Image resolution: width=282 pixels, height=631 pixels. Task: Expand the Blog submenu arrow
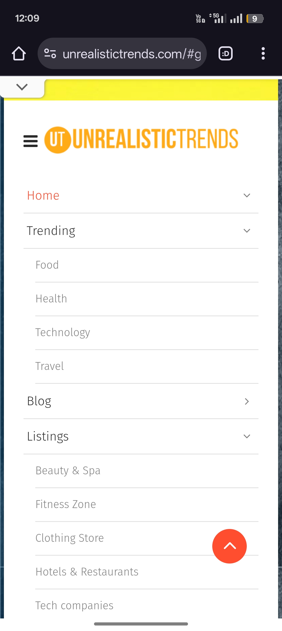(x=247, y=401)
